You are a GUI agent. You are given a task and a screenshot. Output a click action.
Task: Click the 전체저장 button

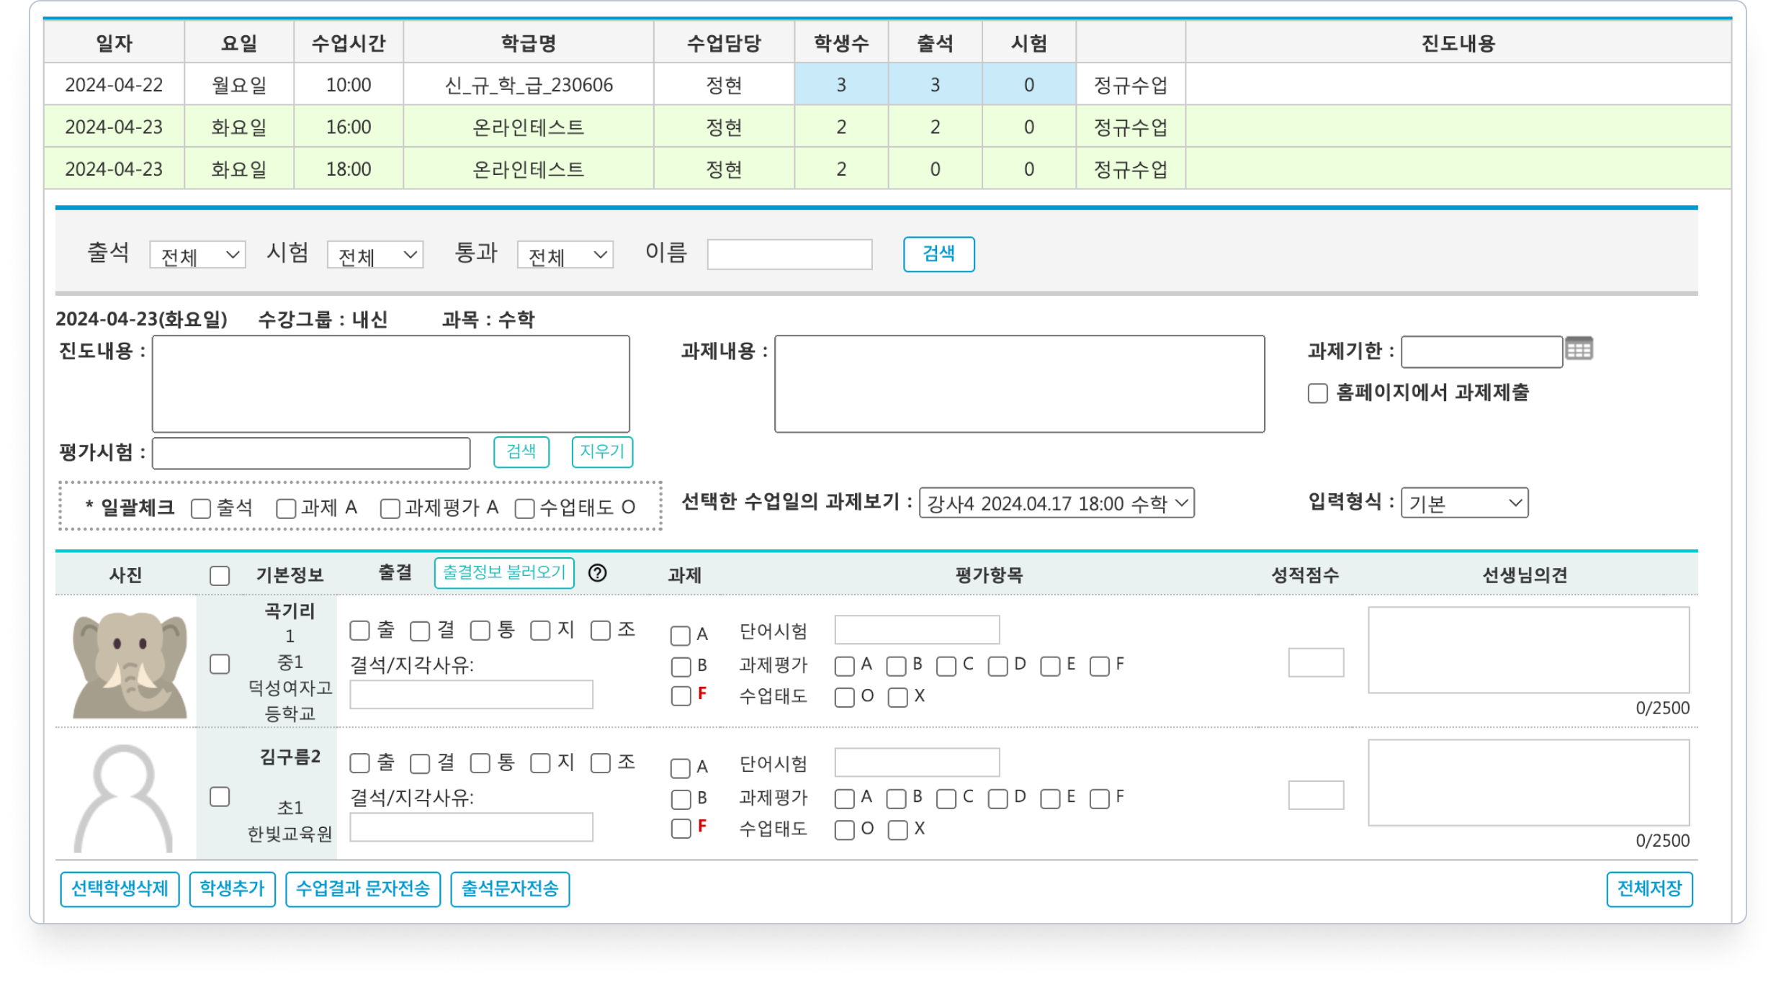point(1649,889)
